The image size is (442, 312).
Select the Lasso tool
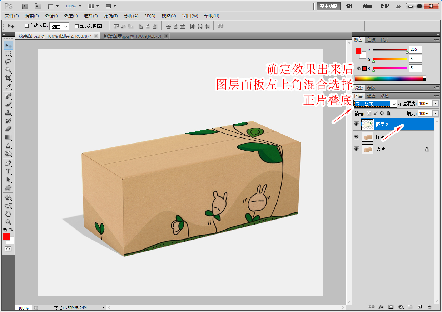click(x=8, y=62)
